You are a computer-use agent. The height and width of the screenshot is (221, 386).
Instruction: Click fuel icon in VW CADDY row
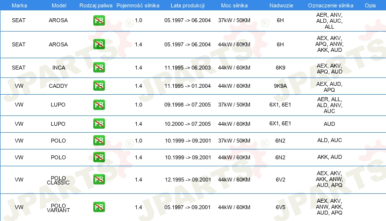(x=99, y=86)
